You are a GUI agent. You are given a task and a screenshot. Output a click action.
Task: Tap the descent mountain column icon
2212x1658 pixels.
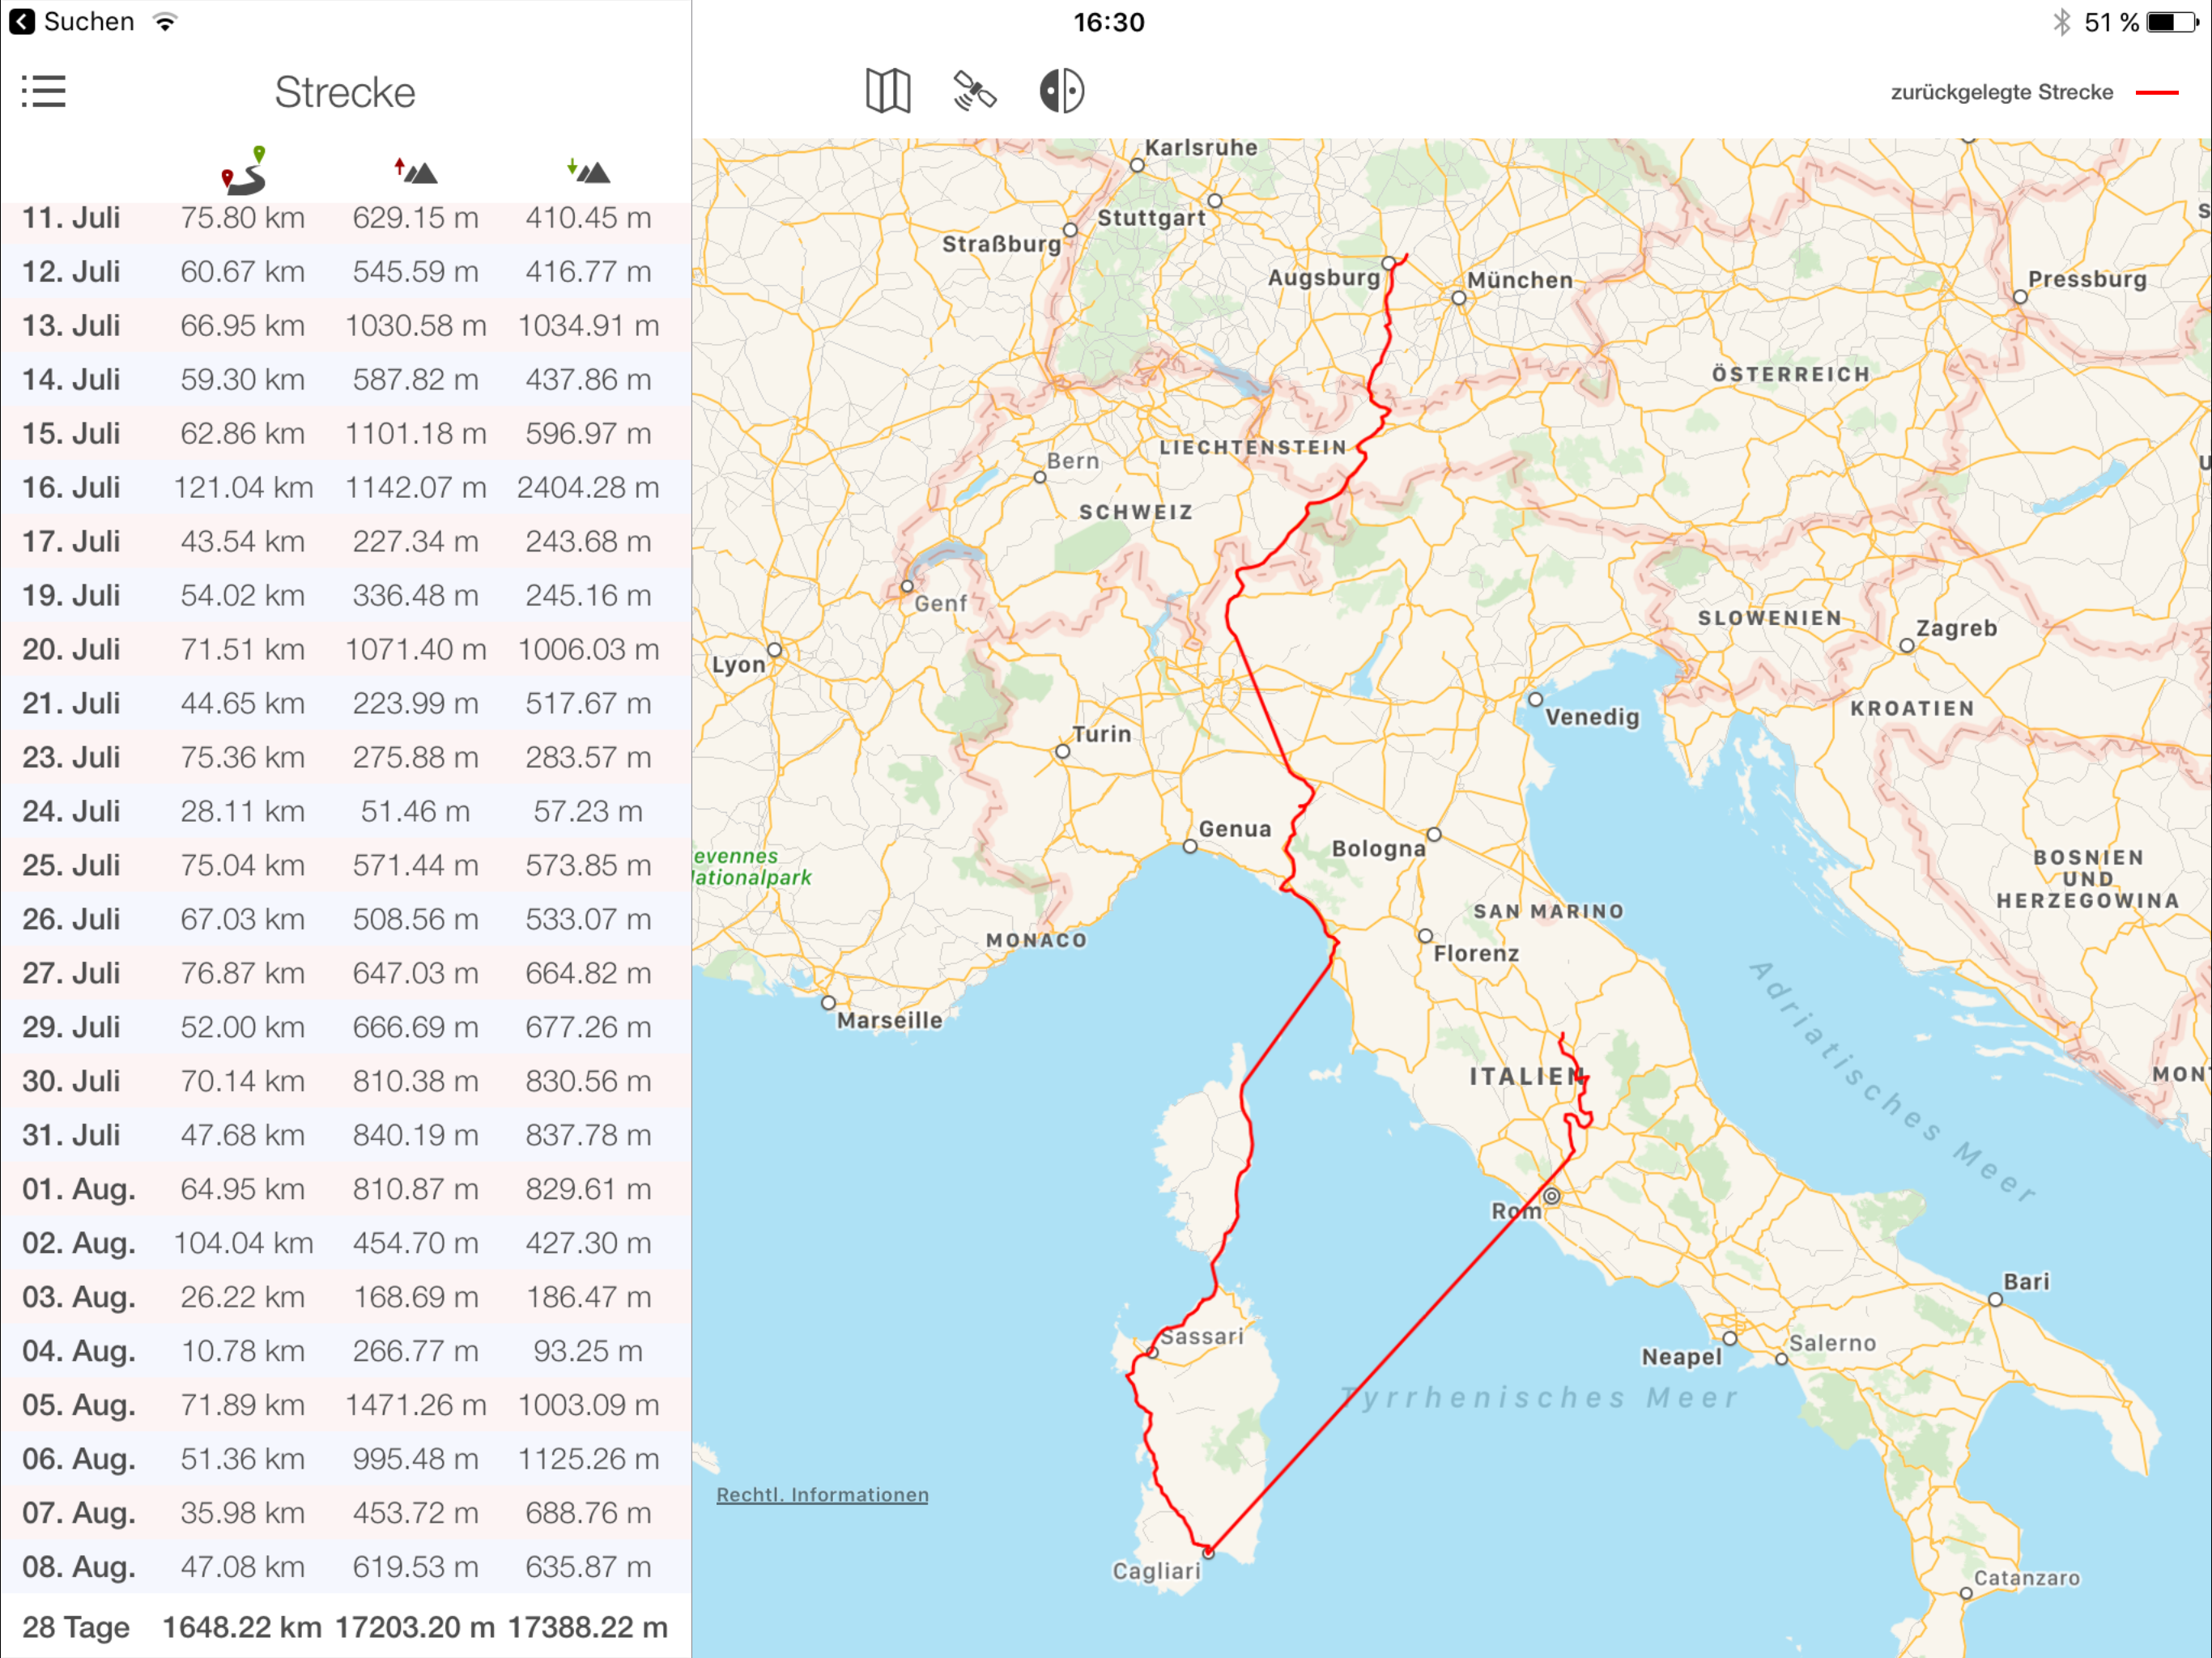(x=588, y=170)
